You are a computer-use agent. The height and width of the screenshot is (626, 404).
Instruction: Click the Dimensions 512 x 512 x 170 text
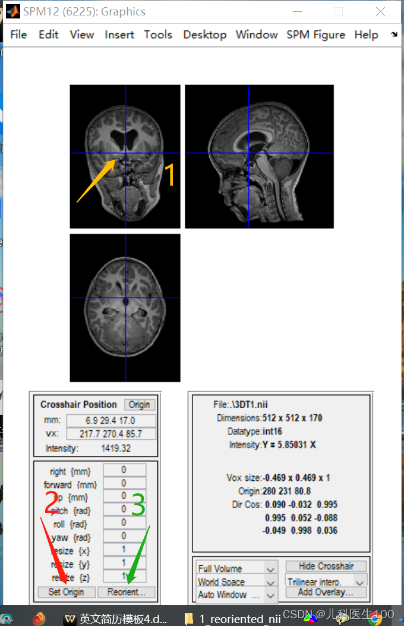269,418
